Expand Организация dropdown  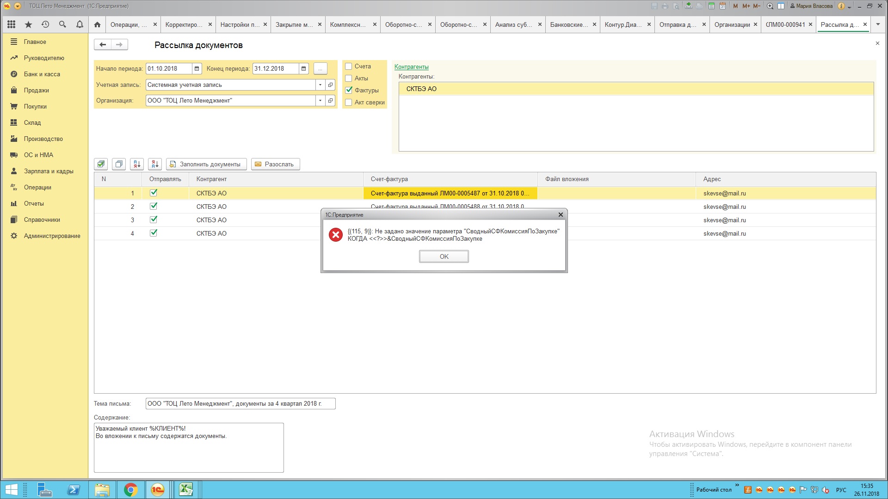click(320, 101)
